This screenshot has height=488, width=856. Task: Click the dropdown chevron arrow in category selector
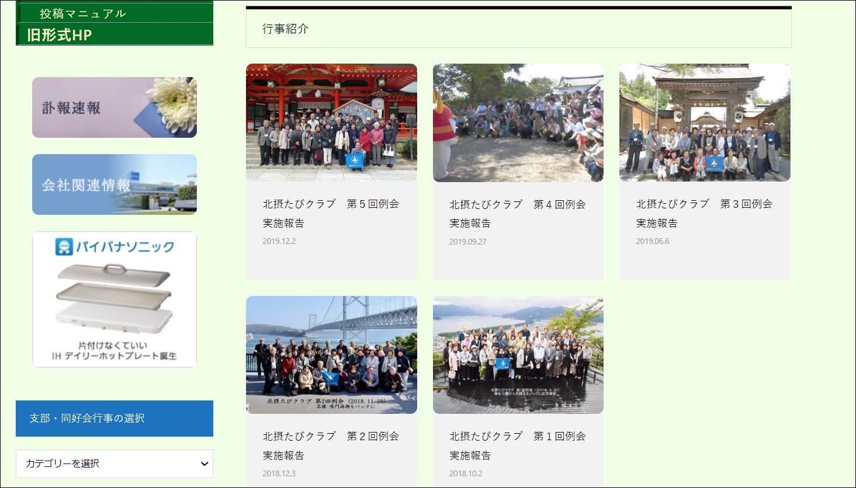pyautogui.click(x=204, y=464)
